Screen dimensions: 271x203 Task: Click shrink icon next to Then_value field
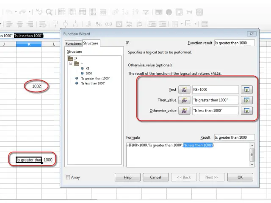[246, 100]
